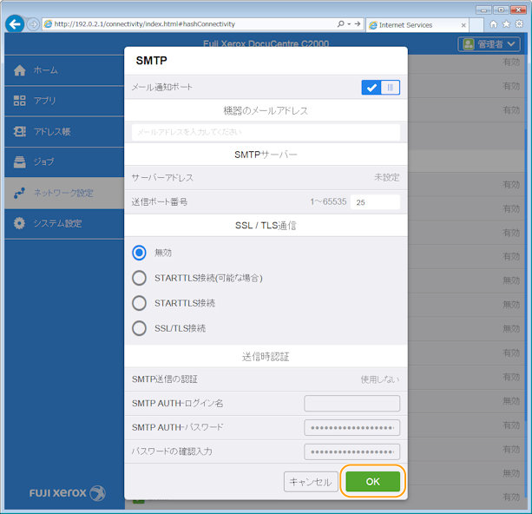Open SMTP送信の認証 setting selector
The image size is (532, 514).
pos(379,379)
